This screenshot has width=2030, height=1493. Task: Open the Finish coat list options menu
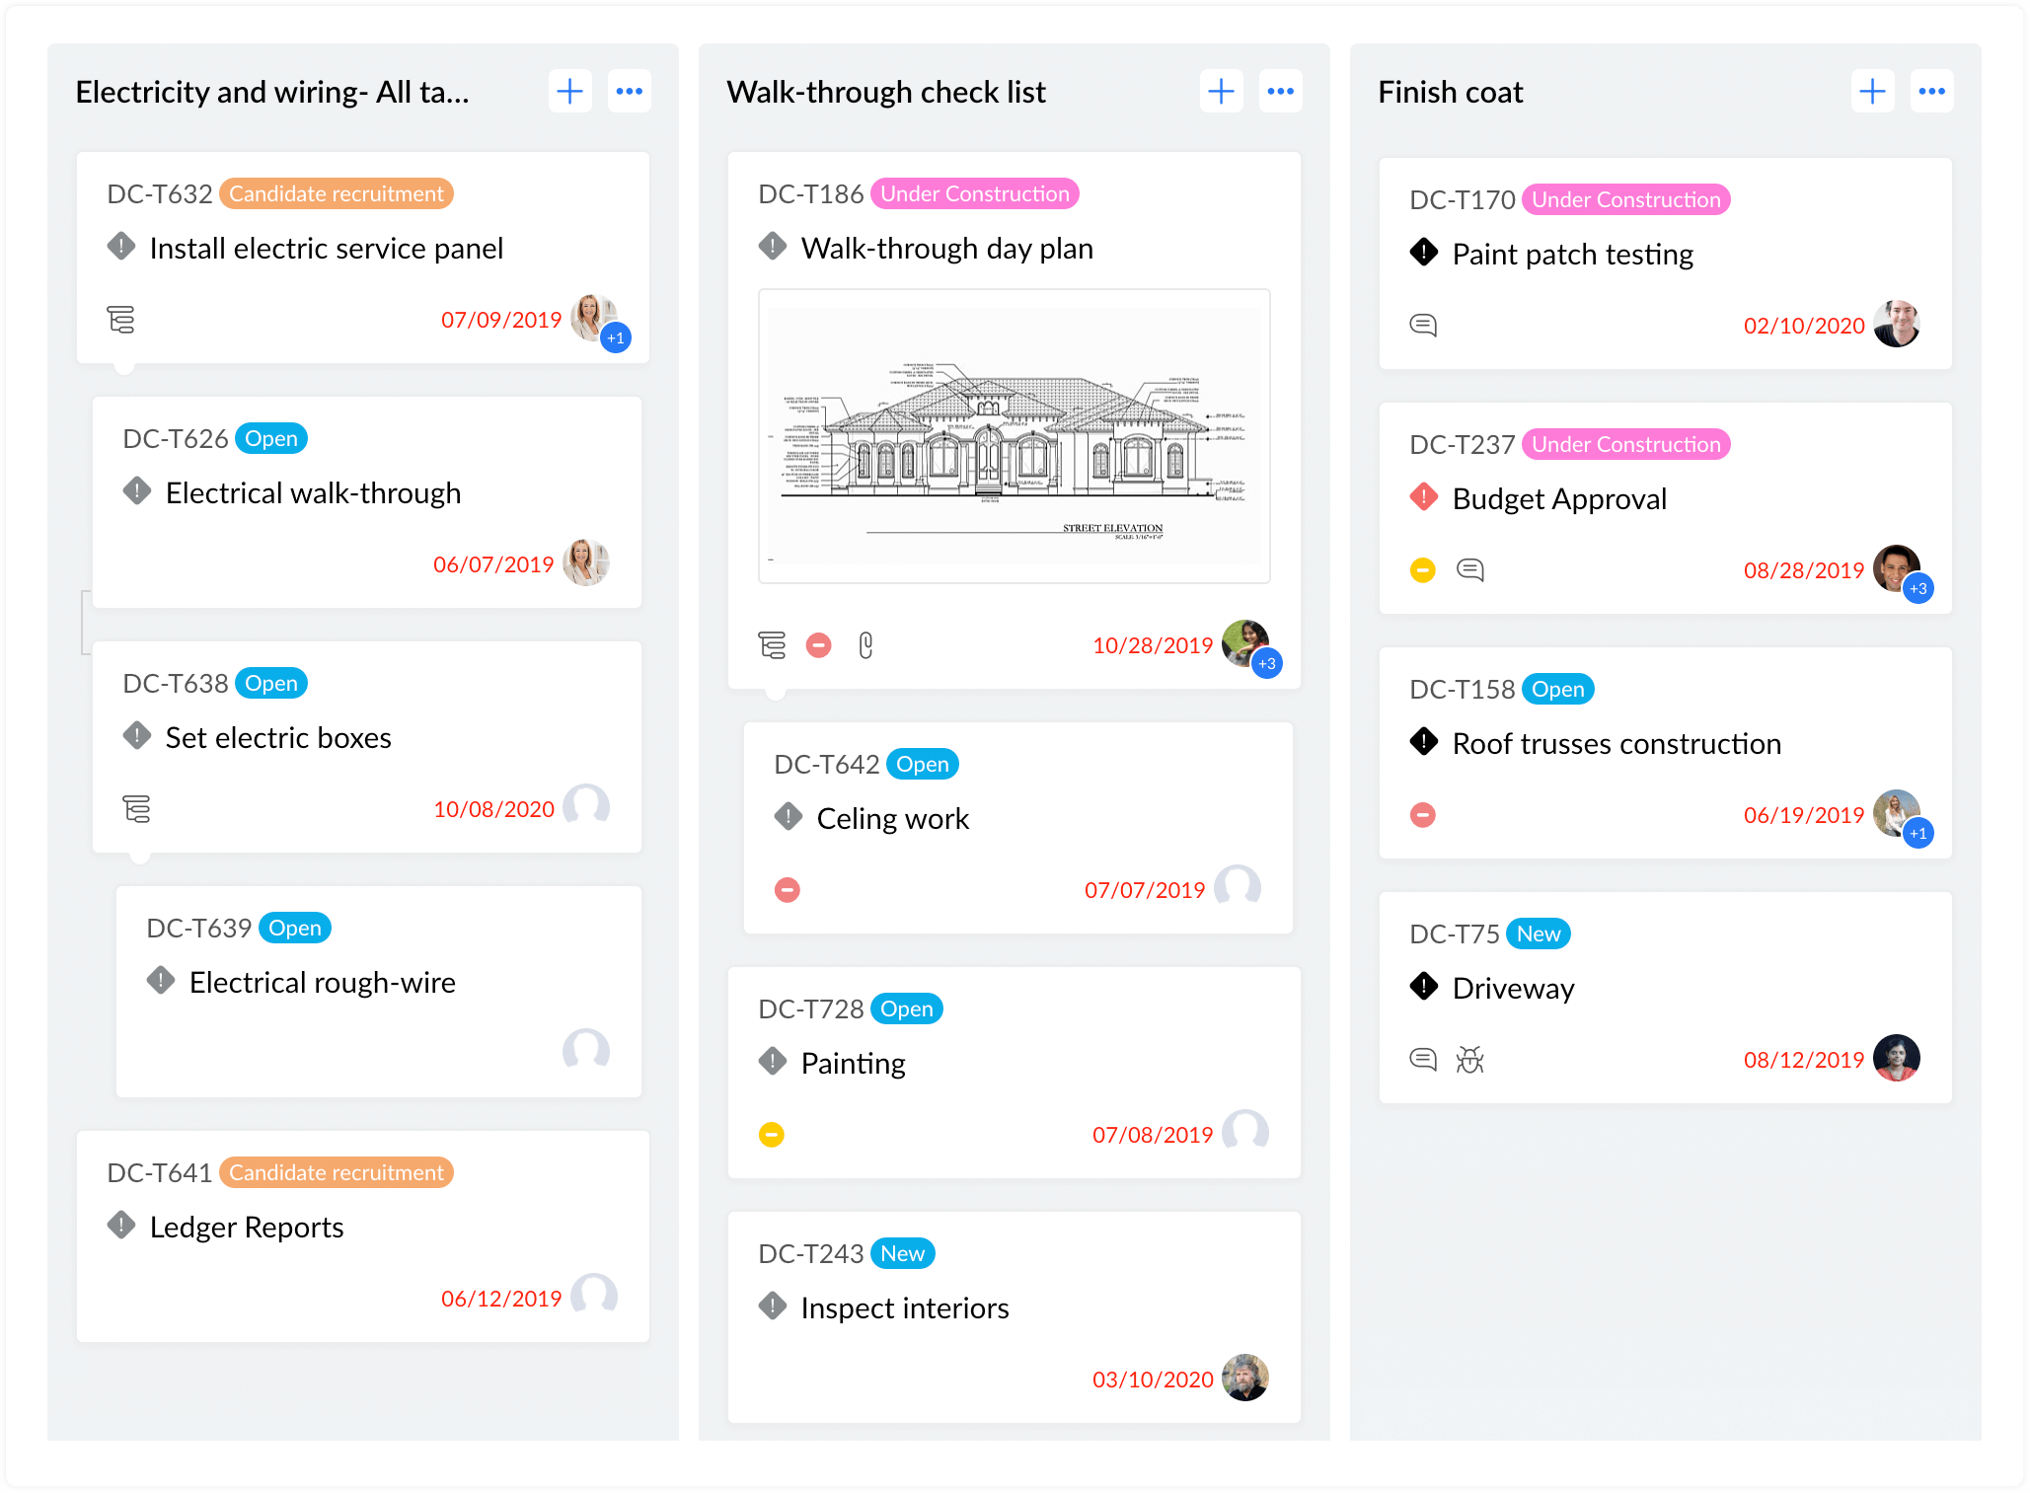[x=1931, y=92]
